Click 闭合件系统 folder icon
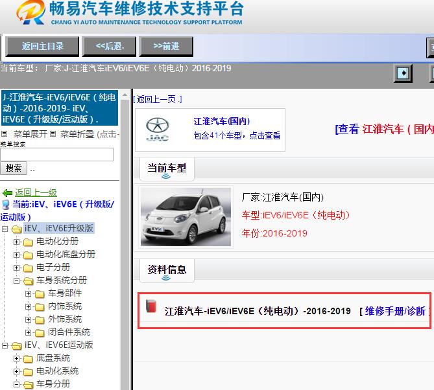Image resolution: width=434 pixels, height=390 pixels. pos(40,333)
